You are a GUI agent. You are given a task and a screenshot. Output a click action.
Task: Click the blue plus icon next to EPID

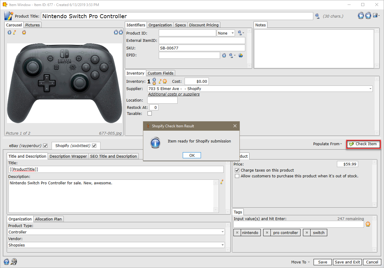(224, 55)
